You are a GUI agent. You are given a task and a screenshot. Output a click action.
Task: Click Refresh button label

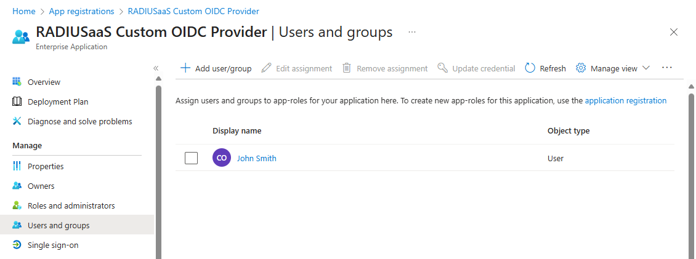tap(552, 68)
